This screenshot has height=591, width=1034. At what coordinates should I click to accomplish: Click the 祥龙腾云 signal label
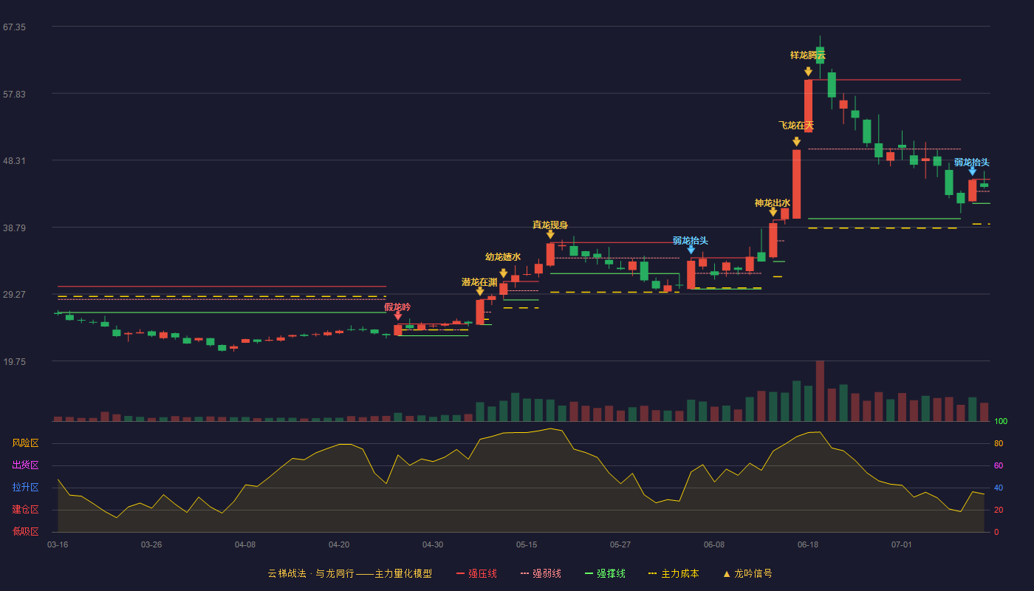[808, 55]
